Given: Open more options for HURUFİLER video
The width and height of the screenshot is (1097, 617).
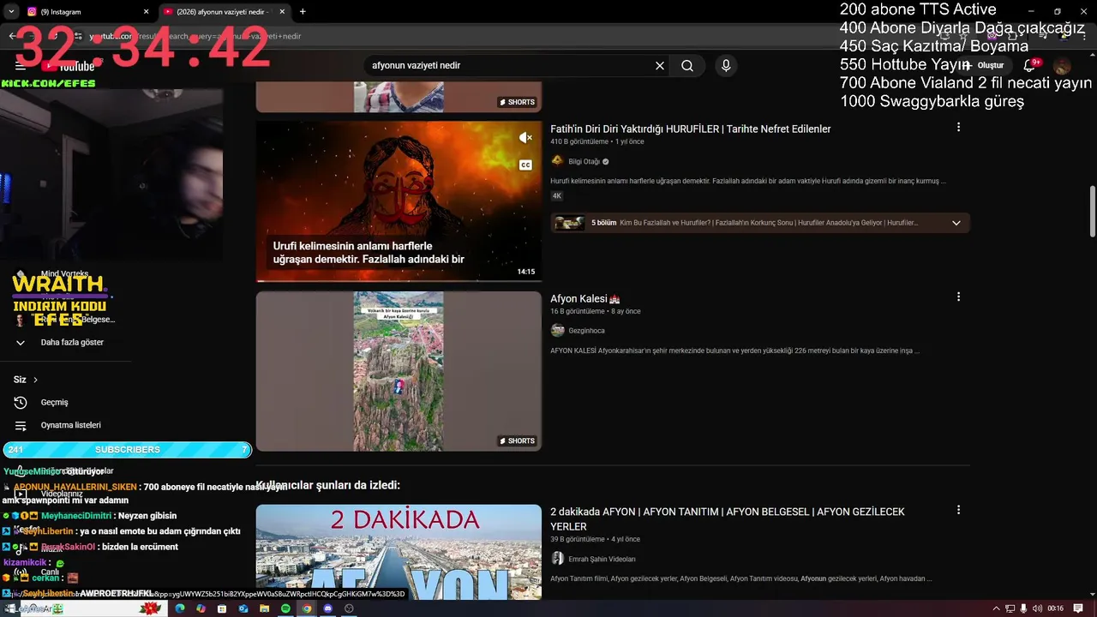Looking at the screenshot, I should pyautogui.click(x=958, y=127).
